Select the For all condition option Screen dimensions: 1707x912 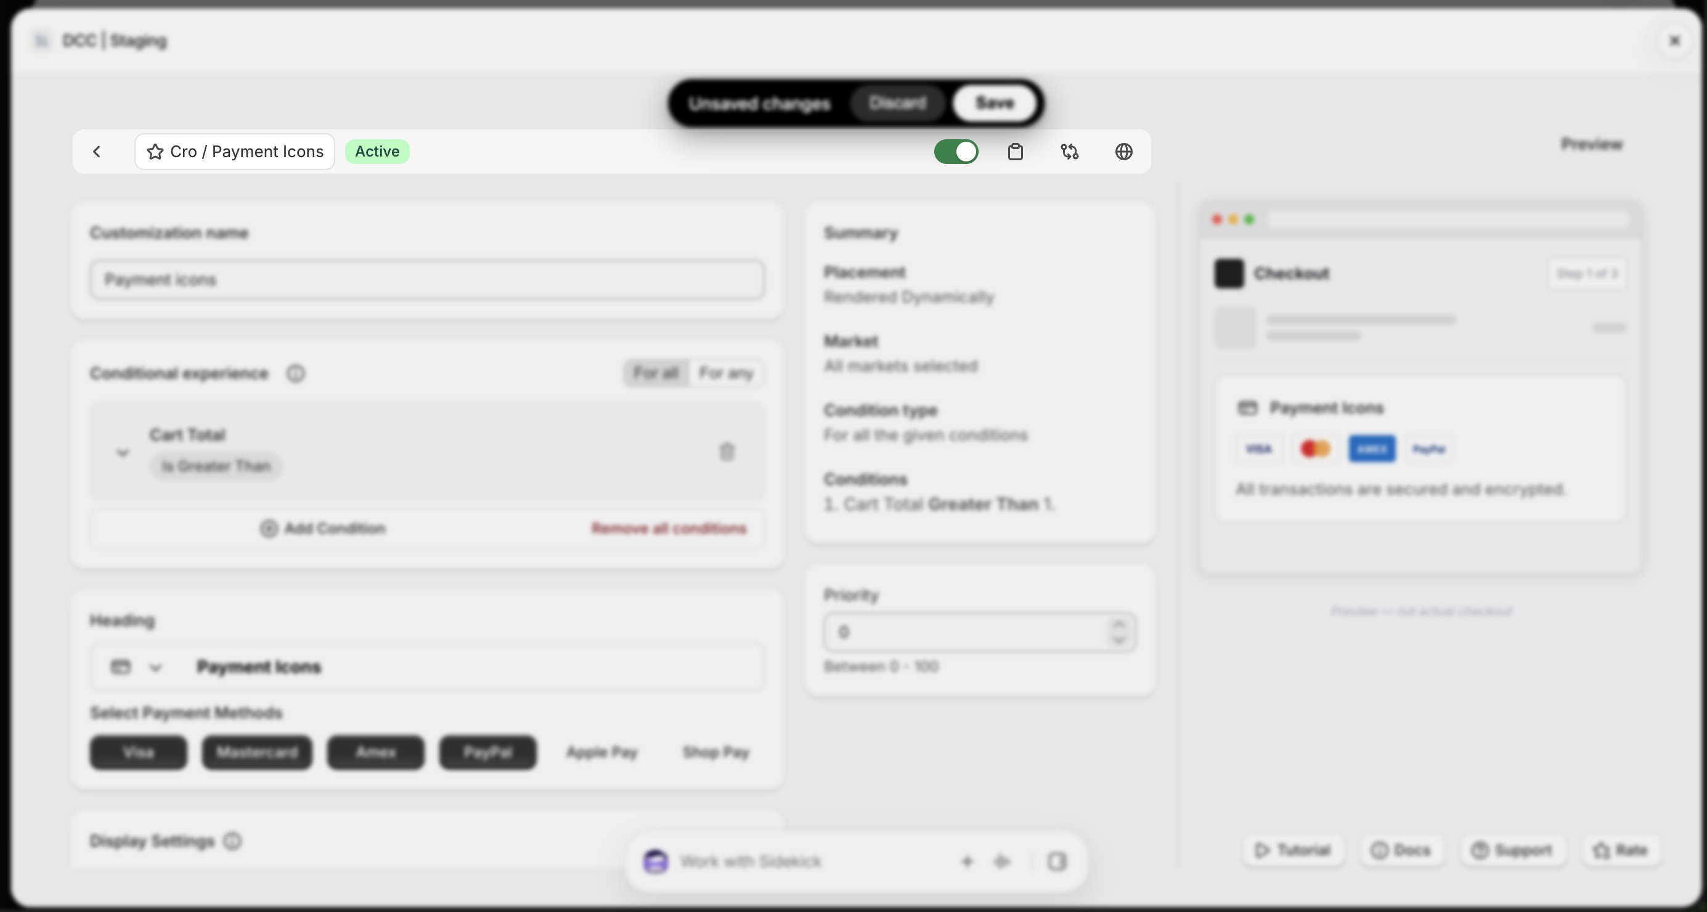click(x=655, y=373)
